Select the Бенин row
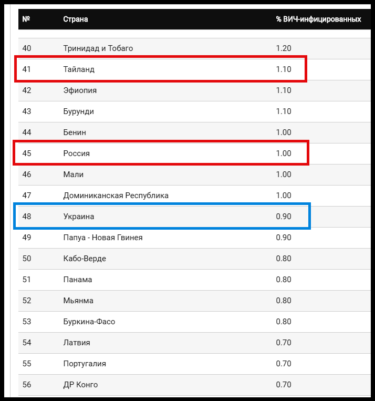 (194, 133)
